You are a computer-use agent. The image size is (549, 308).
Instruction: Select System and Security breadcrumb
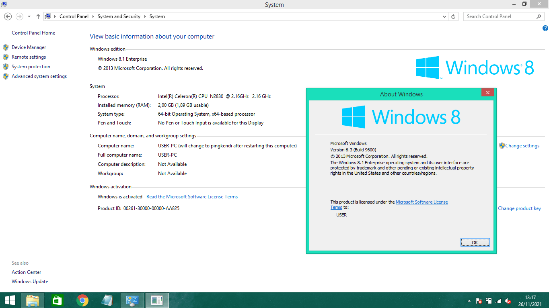[x=119, y=16]
